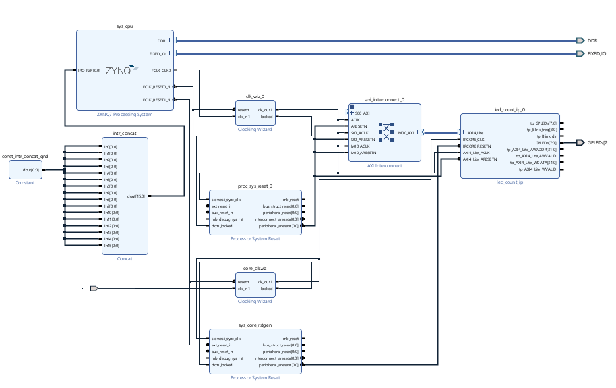This screenshot has width=616, height=388.
Task: Select the AXI4_Lite_ARESETN pin
Action: pyautogui.click(x=479, y=159)
